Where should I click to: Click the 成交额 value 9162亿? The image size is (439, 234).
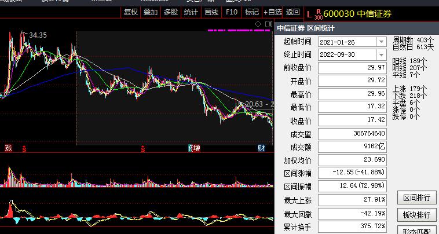353,147
